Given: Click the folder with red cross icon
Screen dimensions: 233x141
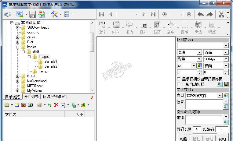Looking at the screenshot, I should click(x=24, y=105).
